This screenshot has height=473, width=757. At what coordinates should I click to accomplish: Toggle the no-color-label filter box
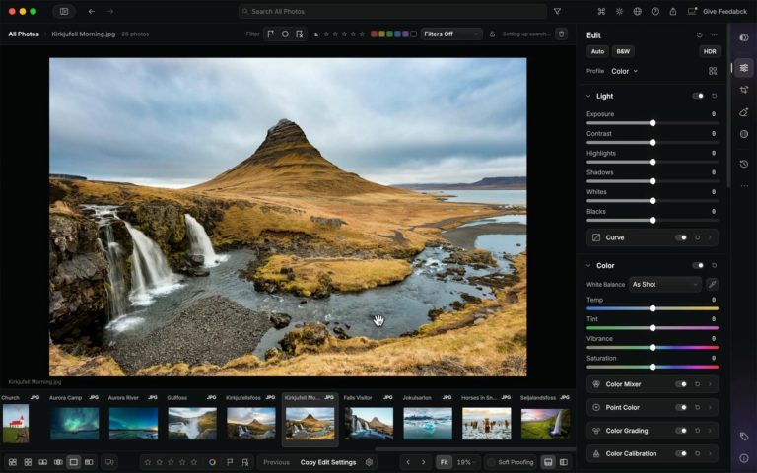413,34
